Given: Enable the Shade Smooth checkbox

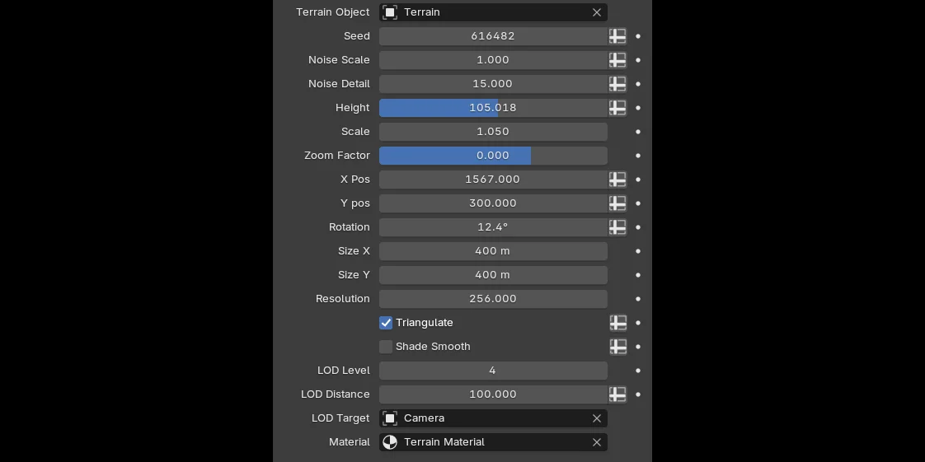Looking at the screenshot, I should click(x=386, y=347).
